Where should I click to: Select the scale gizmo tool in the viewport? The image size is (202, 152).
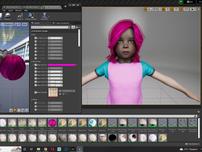[x=152, y=9]
